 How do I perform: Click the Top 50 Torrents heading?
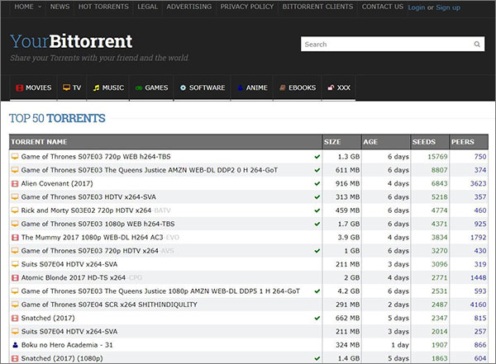pyautogui.click(x=57, y=118)
